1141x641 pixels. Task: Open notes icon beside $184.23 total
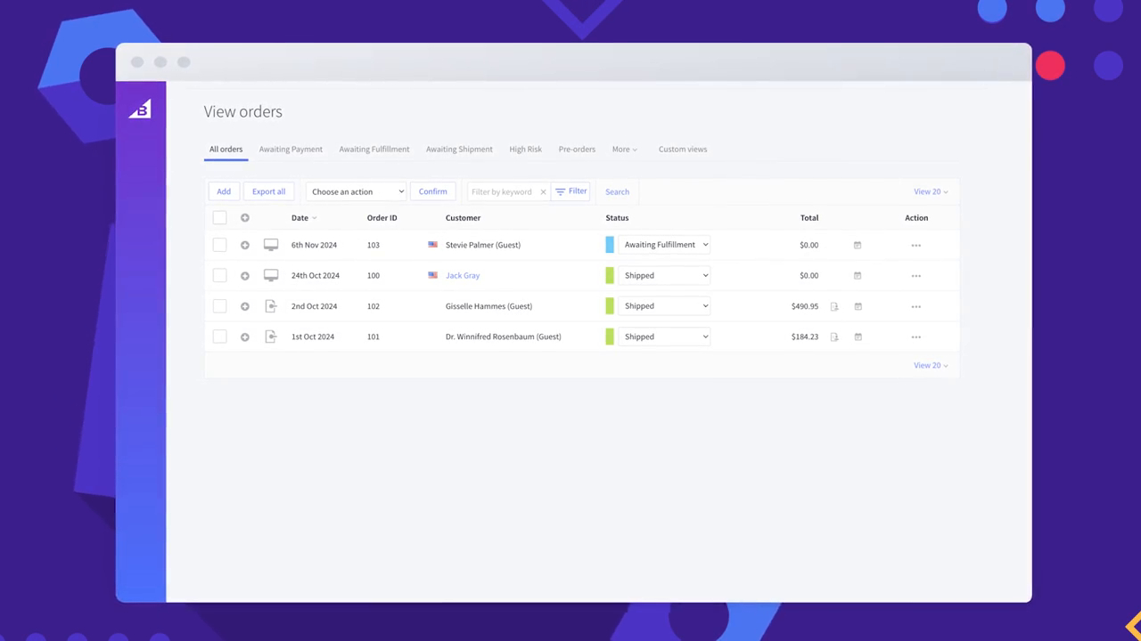(x=834, y=337)
